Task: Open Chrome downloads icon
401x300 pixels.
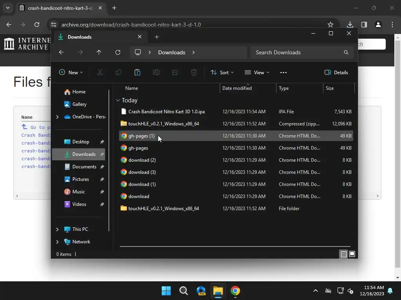Action: (350, 25)
